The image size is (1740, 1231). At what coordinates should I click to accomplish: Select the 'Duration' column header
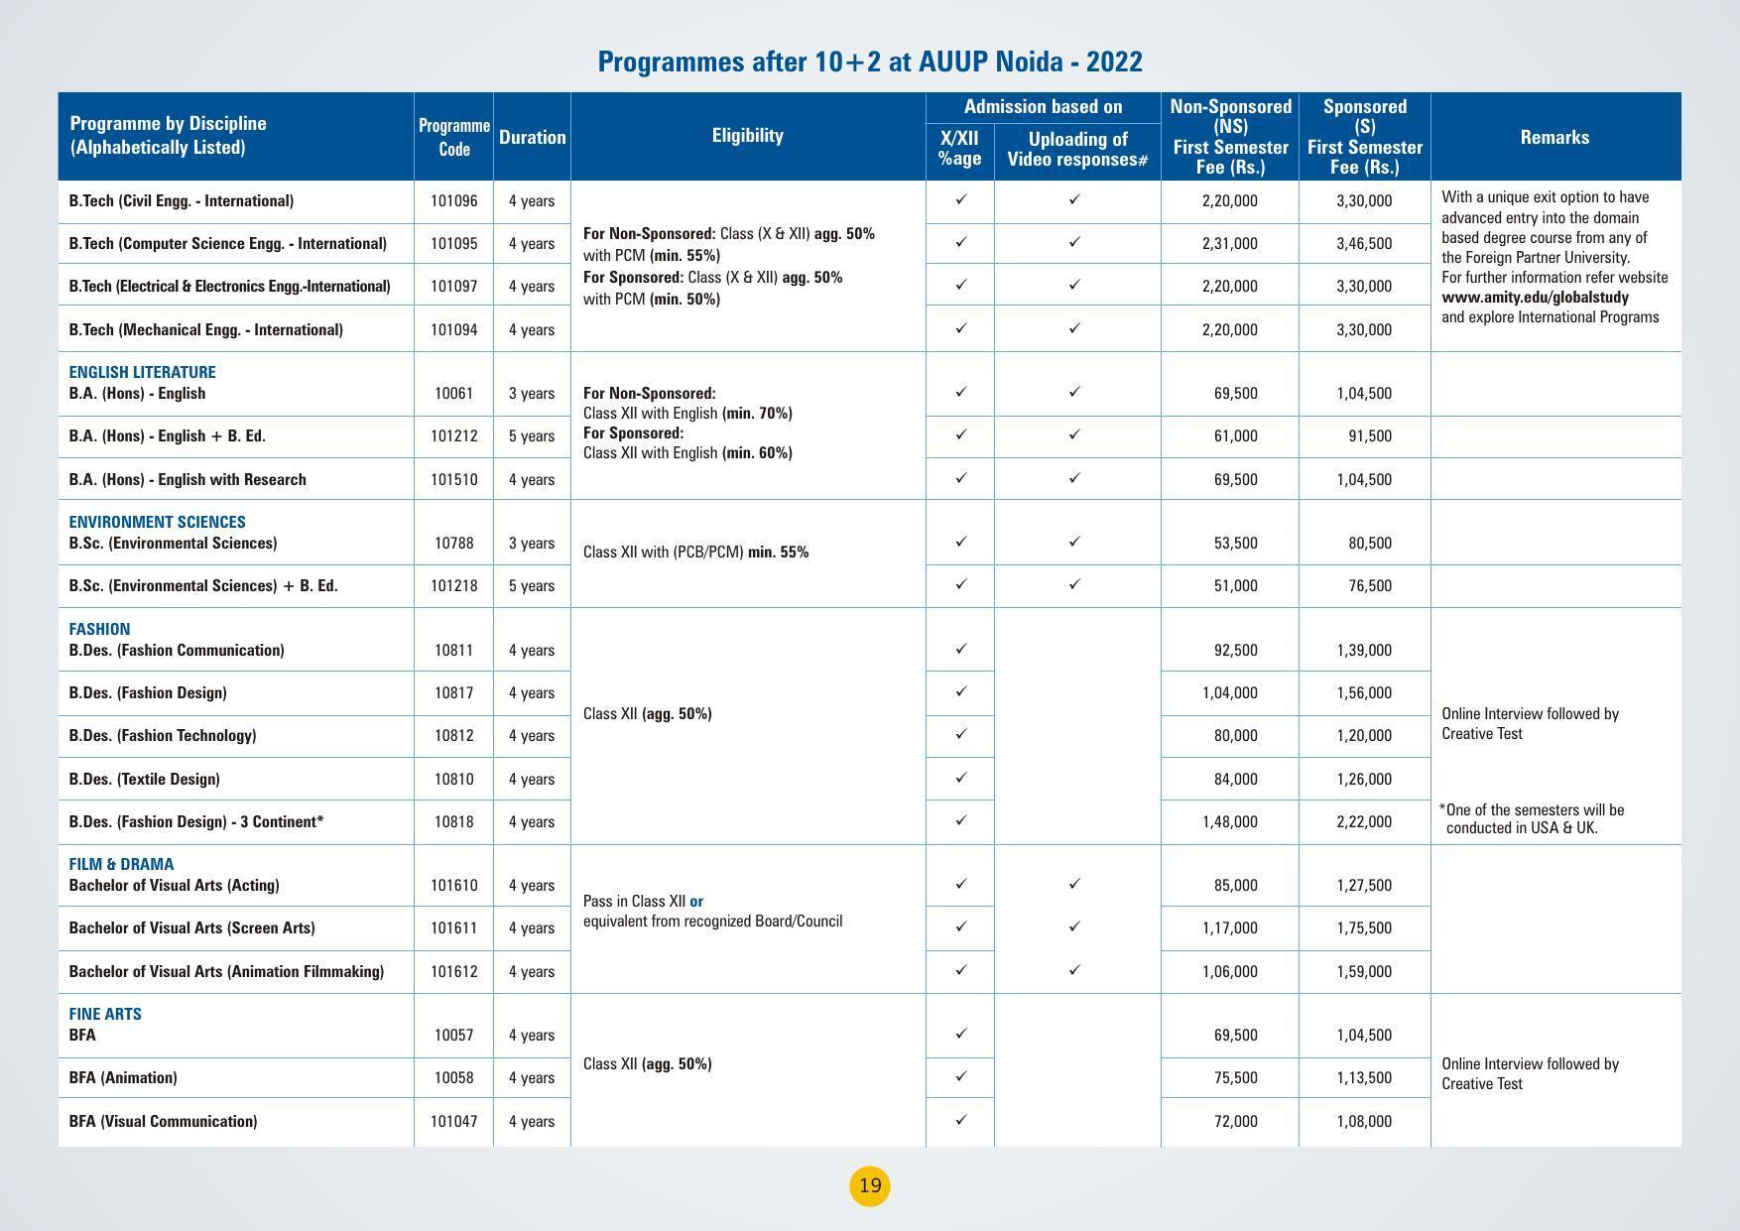point(532,137)
